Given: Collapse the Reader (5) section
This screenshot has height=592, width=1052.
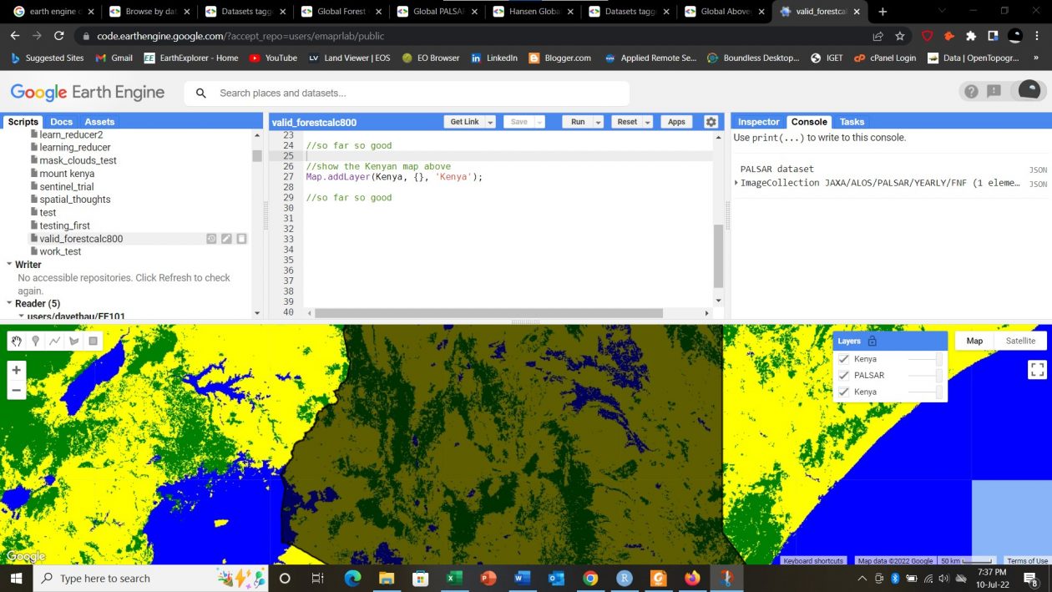Looking at the screenshot, I should click(x=9, y=304).
